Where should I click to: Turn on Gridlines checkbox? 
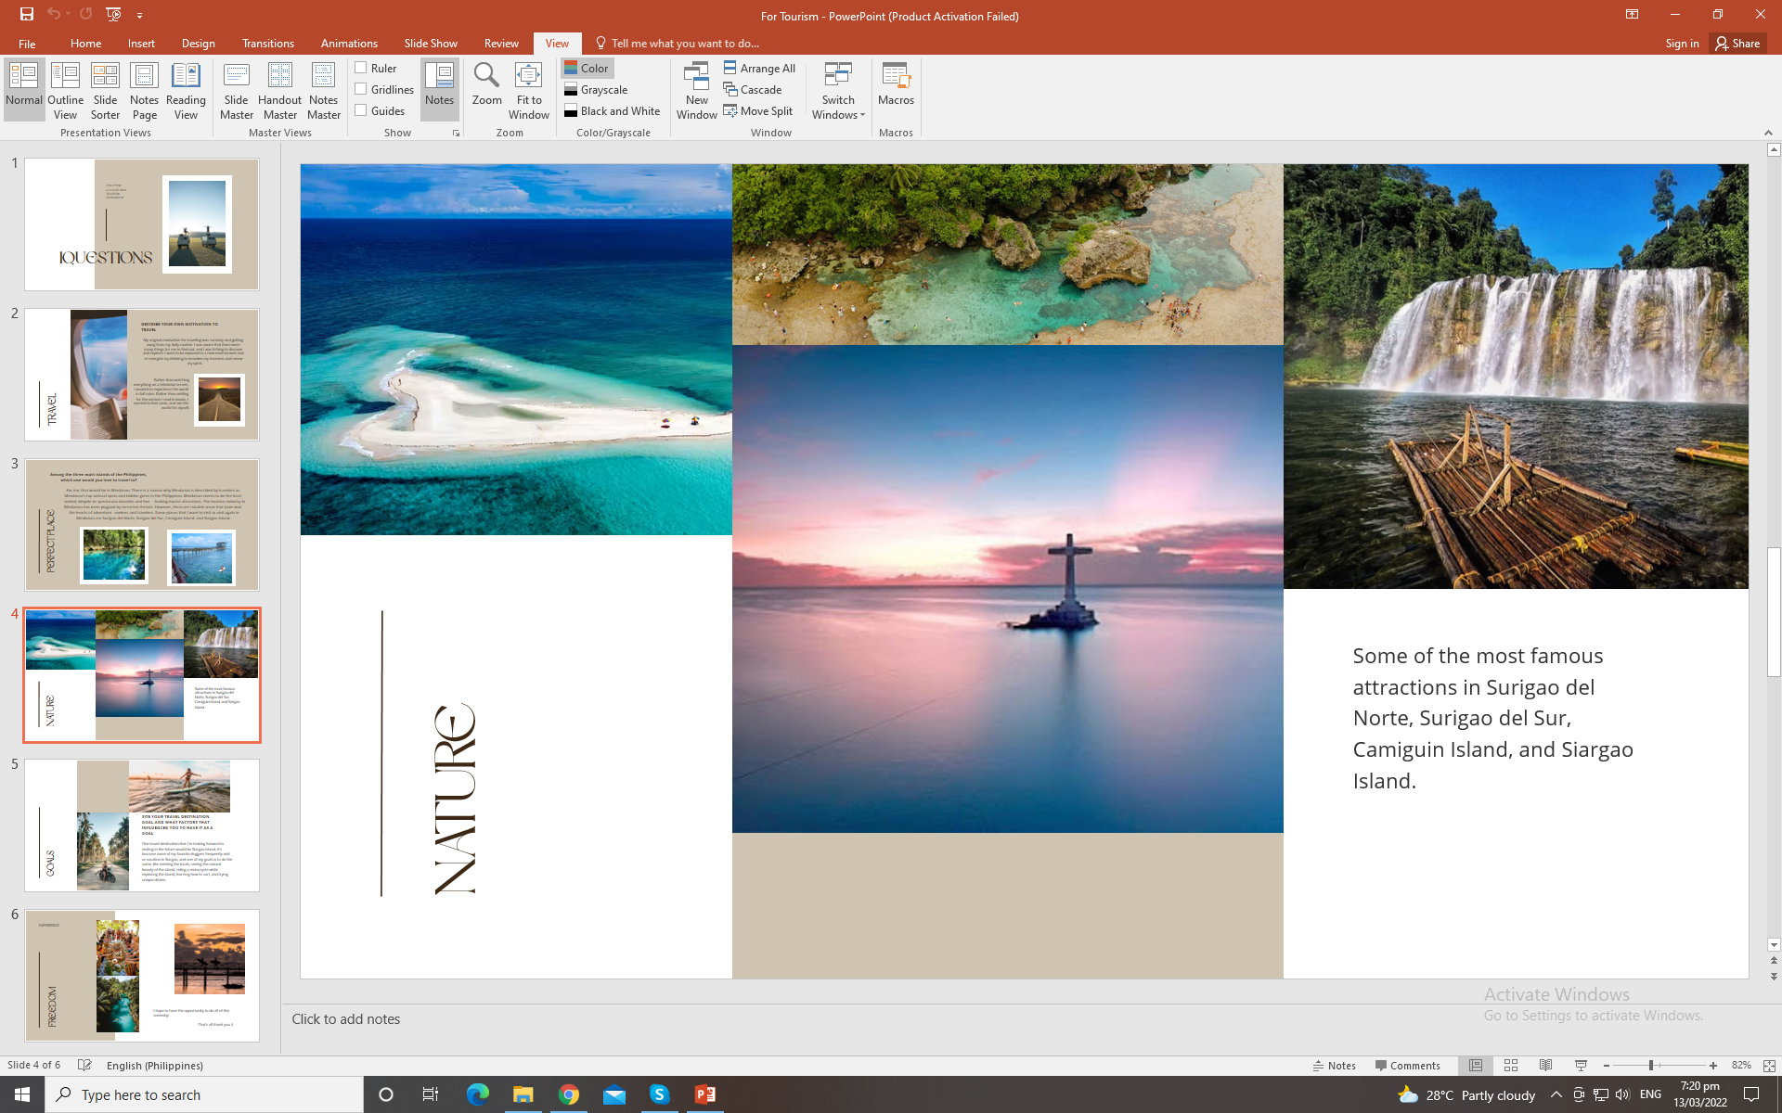click(x=361, y=89)
